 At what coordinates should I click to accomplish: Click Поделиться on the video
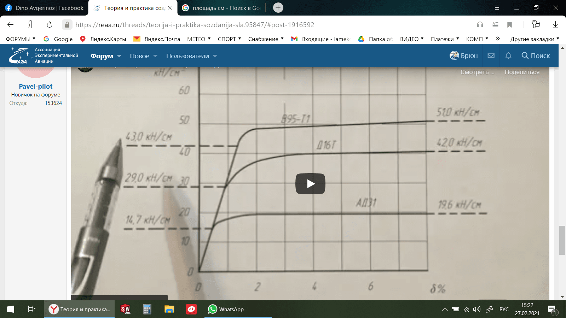coord(522,72)
